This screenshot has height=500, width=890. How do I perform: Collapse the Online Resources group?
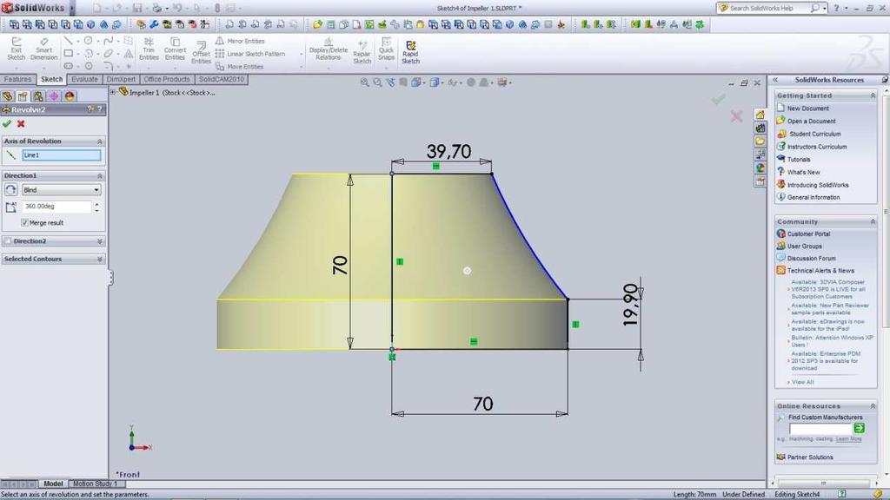(873, 406)
